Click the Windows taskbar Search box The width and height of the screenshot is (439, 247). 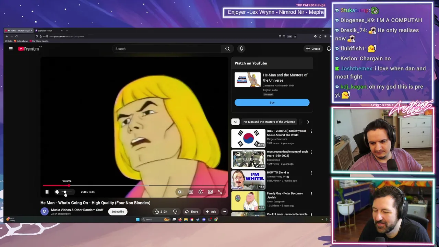[156, 220]
